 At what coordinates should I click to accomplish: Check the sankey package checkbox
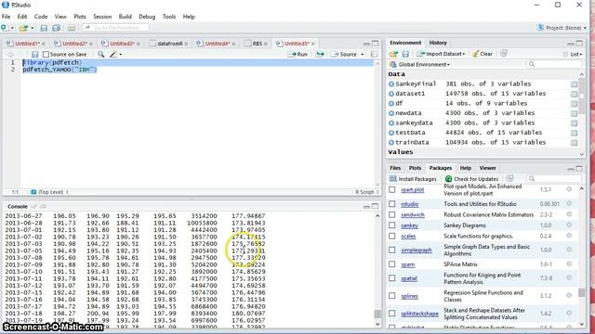(x=392, y=225)
